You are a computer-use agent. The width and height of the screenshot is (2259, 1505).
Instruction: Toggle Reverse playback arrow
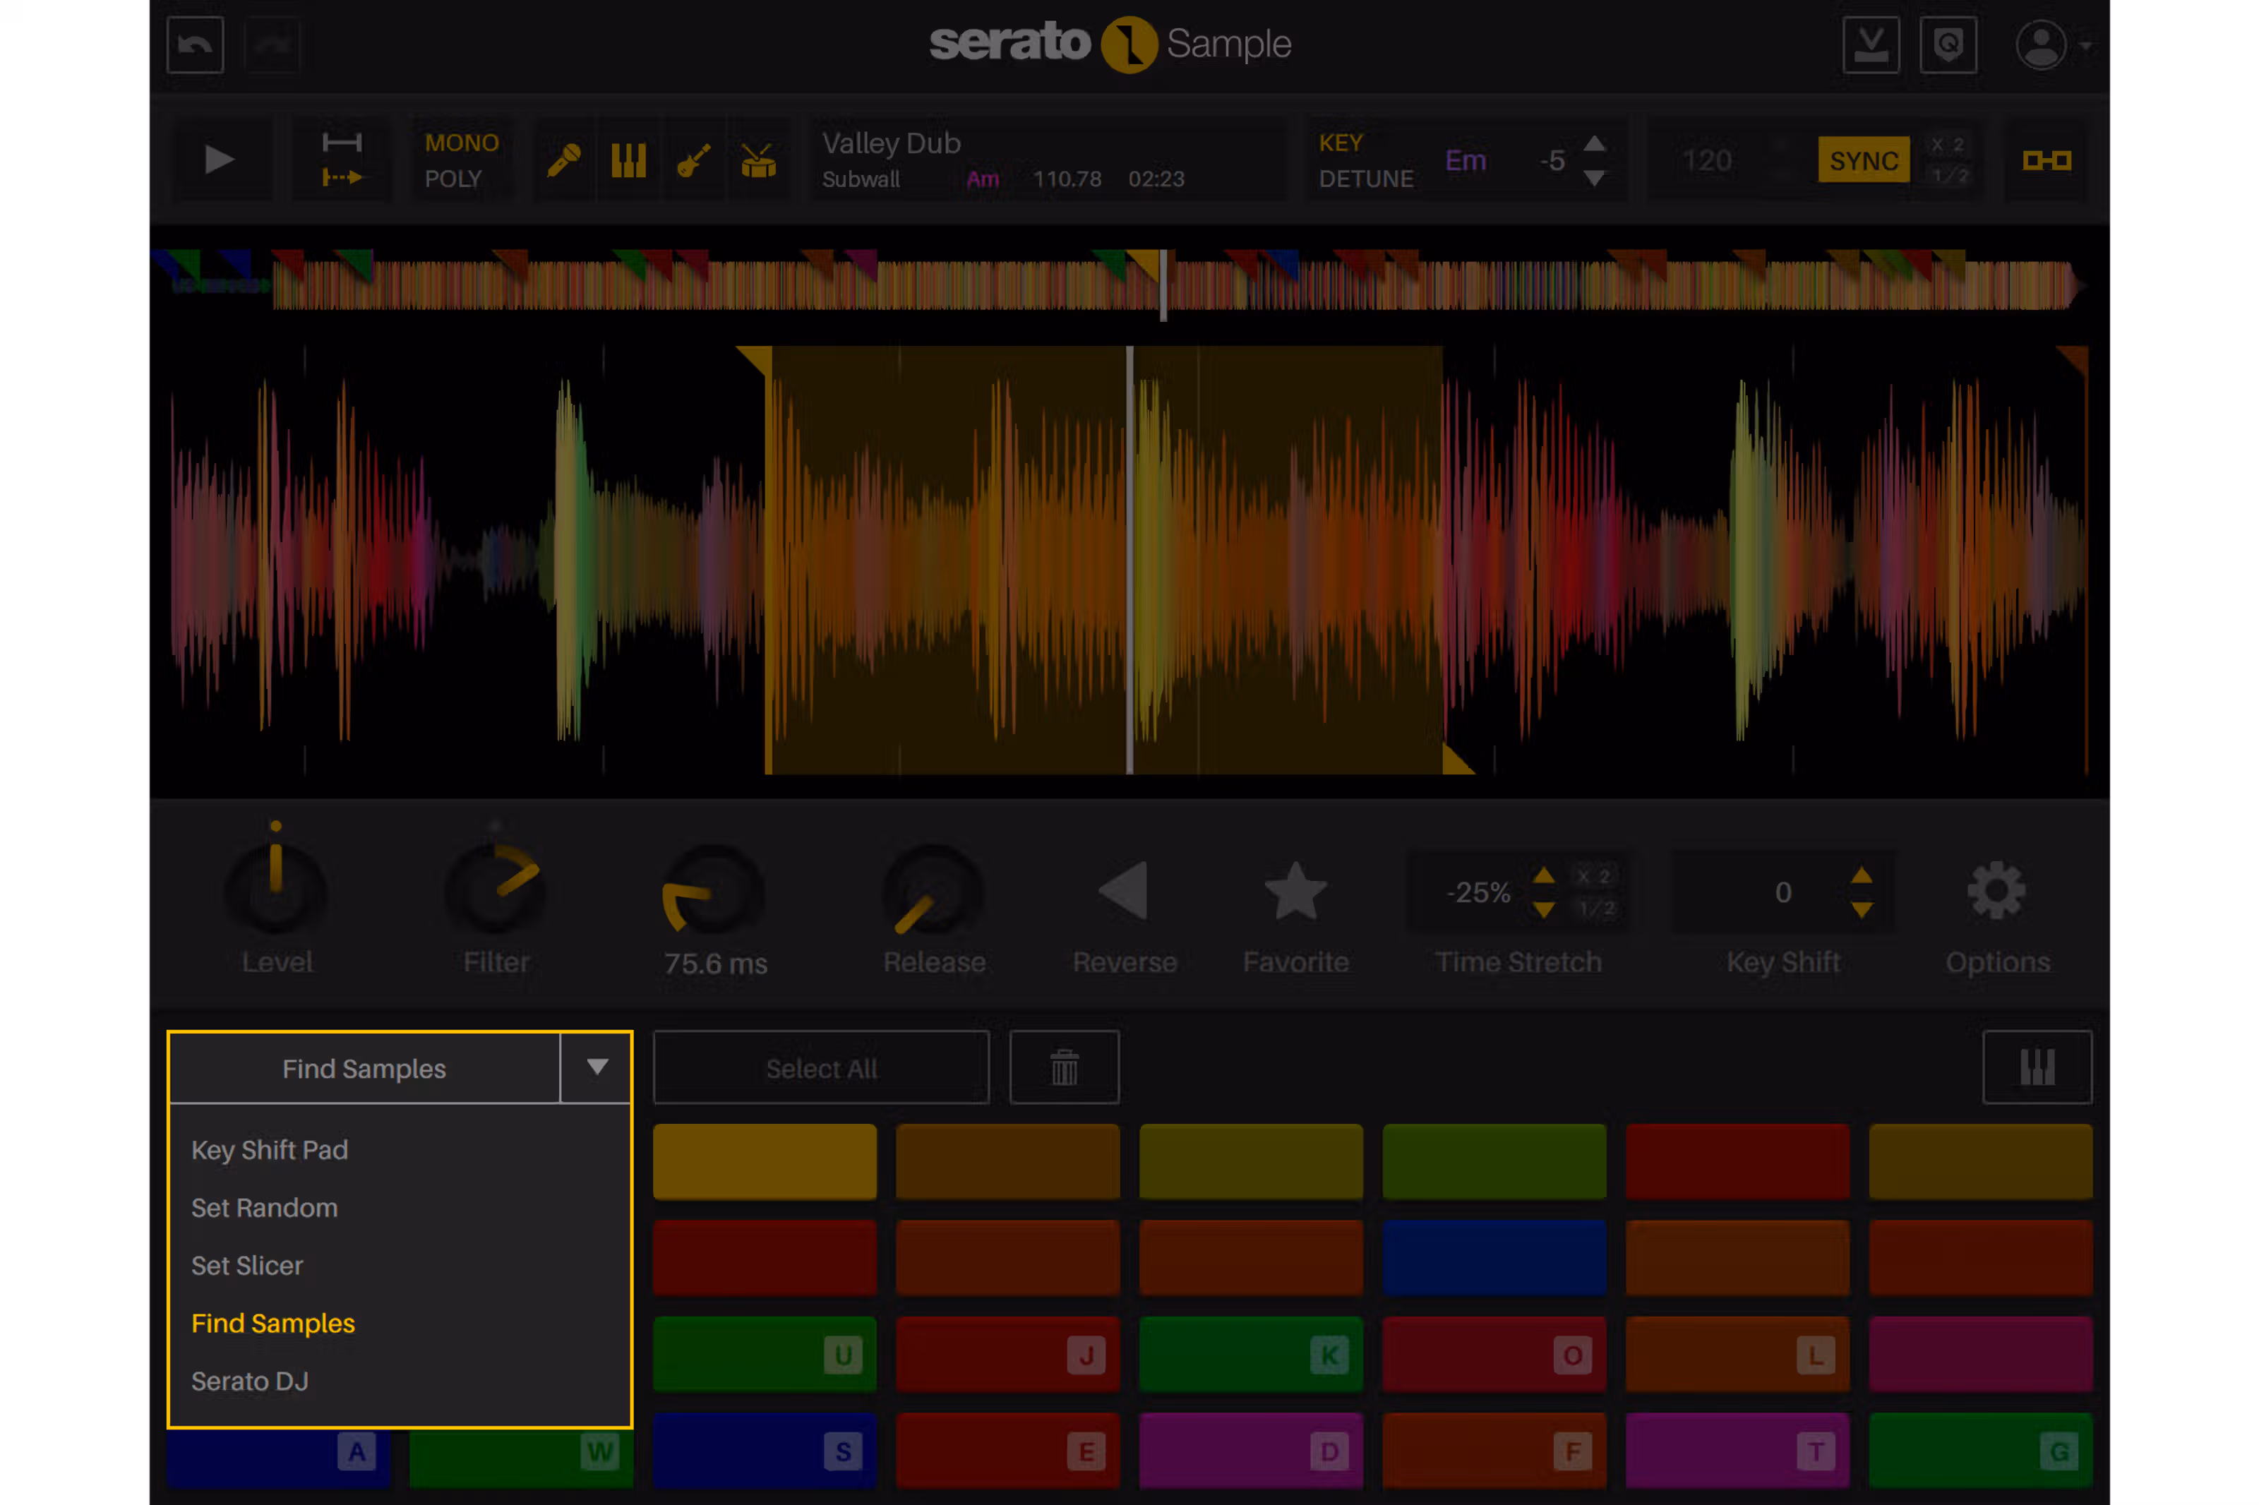point(1122,891)
